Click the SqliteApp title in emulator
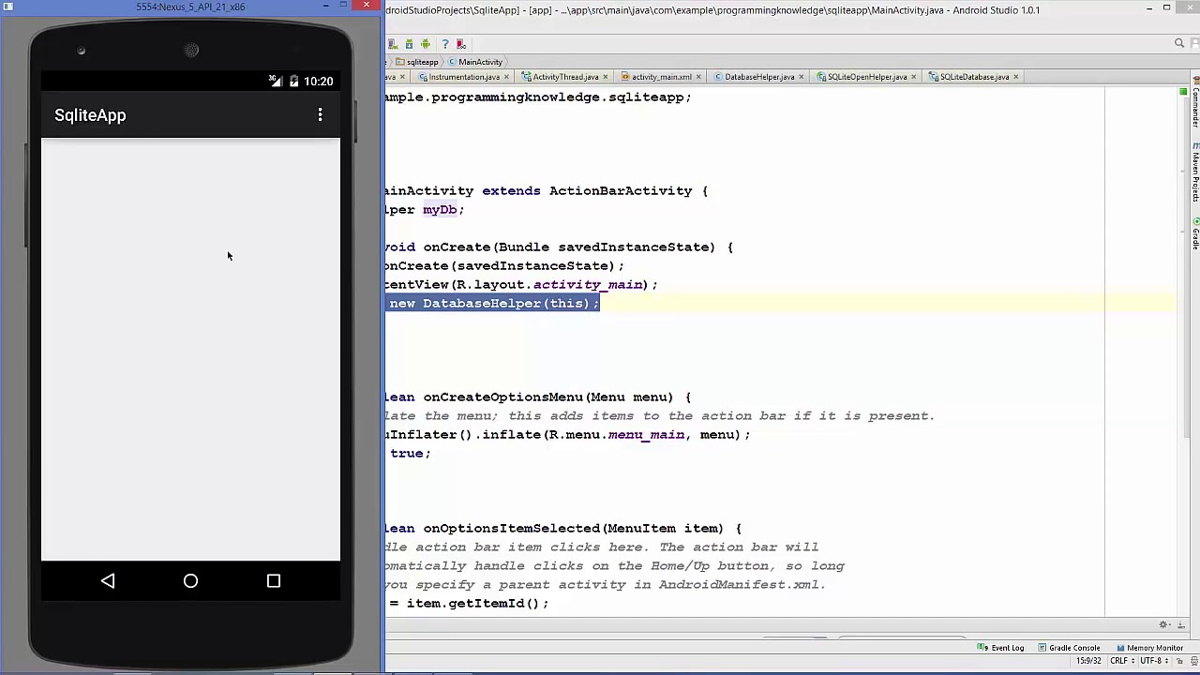Viewport: 1200px width, 675px height. 90,115
